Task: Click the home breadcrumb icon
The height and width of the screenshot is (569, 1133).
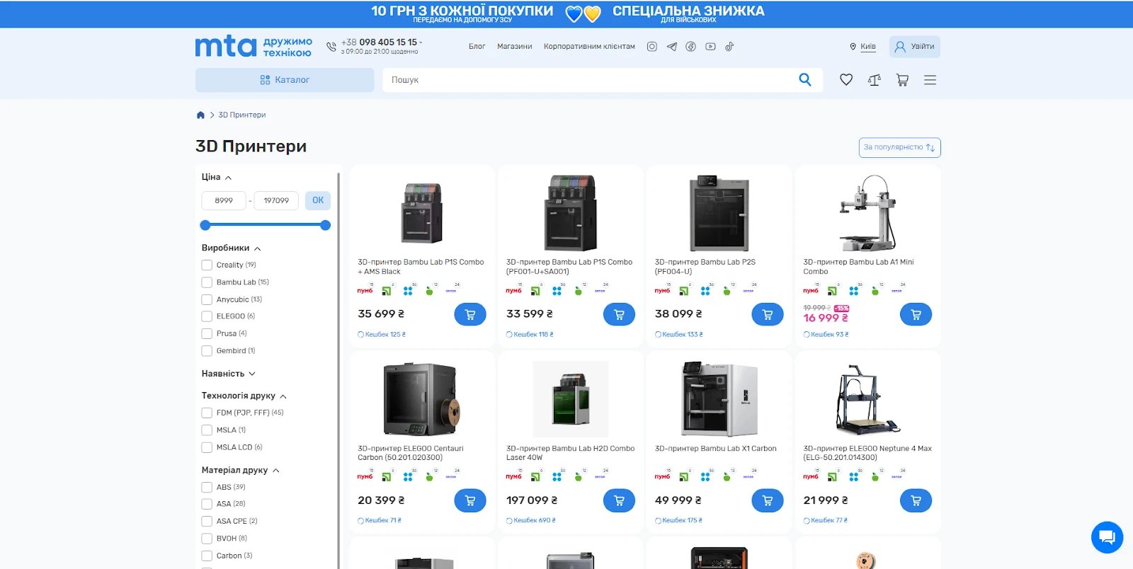Action: [200, 115]
